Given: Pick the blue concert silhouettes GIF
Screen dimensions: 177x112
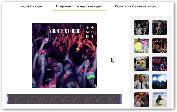Looking at the screenshot, I should (x=160, y=82).
